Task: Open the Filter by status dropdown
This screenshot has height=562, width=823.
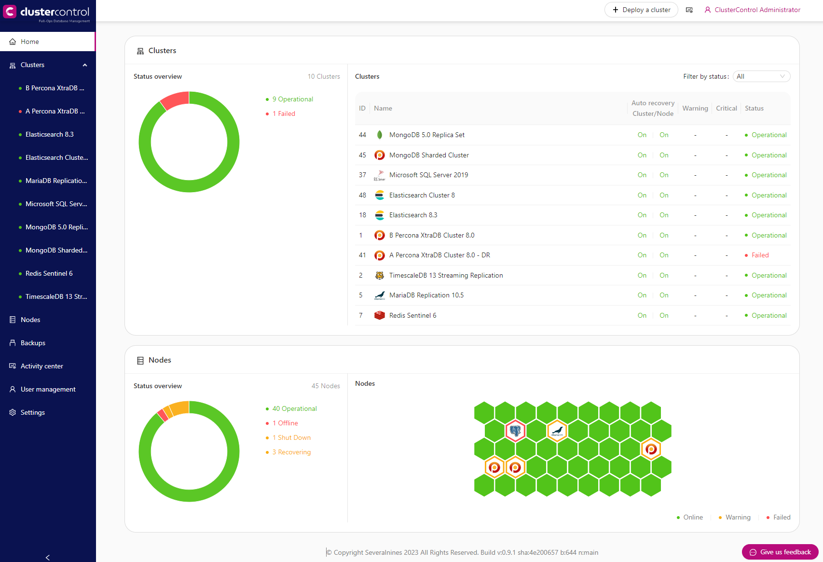Action: tap(761, 76)
